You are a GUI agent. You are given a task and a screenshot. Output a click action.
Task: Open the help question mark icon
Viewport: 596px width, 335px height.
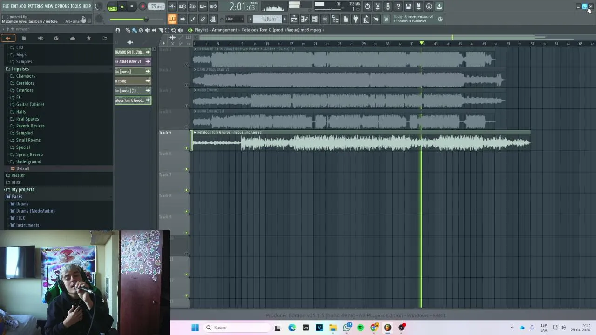[x=398, y=7]
